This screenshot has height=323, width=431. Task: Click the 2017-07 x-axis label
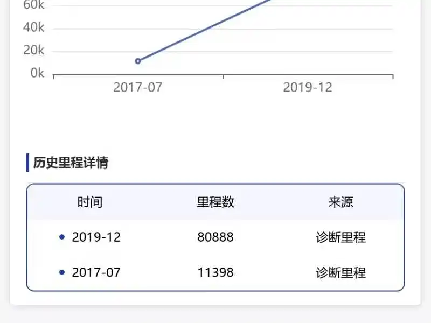(x=138, y=88)
